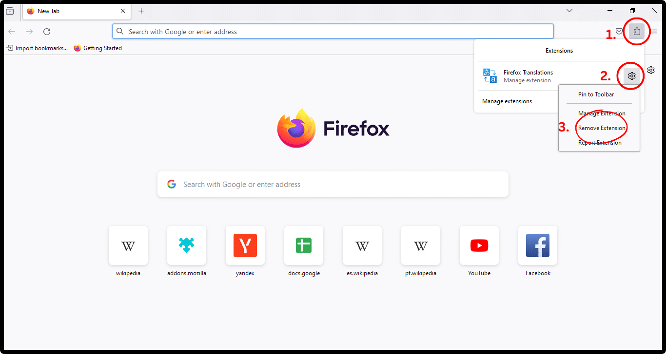Open the Facebook shortcut tile
This screenshot has height=354, width=666.
tap(538, 245)
